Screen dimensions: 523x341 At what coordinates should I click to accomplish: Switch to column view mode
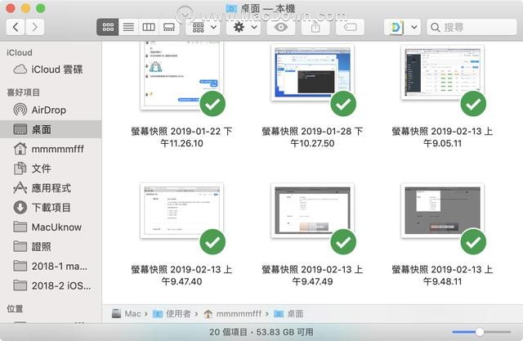(x=149, y=27)
